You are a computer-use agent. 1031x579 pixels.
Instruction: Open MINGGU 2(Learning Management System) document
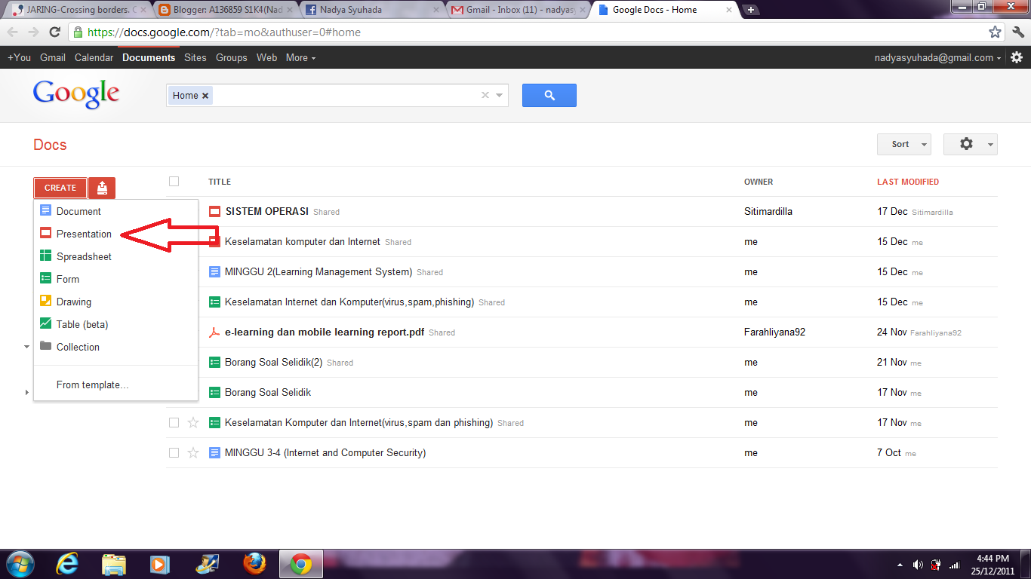pyautogui.click(x=319, y=271)
